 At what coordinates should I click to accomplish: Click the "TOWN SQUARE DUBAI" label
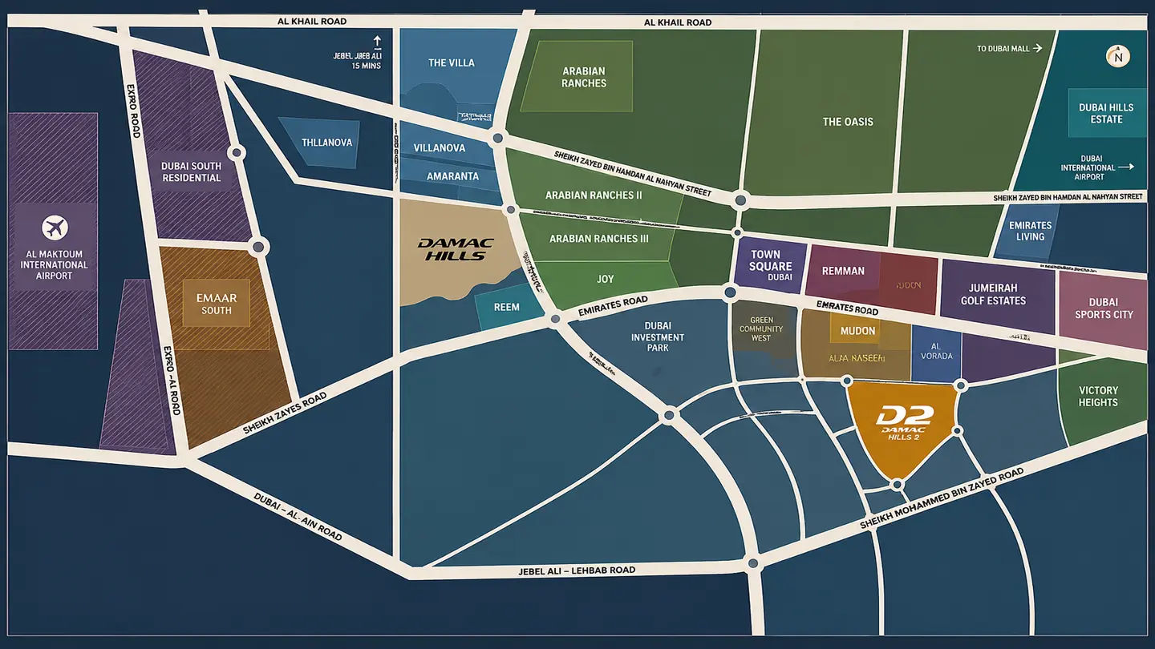772,266
